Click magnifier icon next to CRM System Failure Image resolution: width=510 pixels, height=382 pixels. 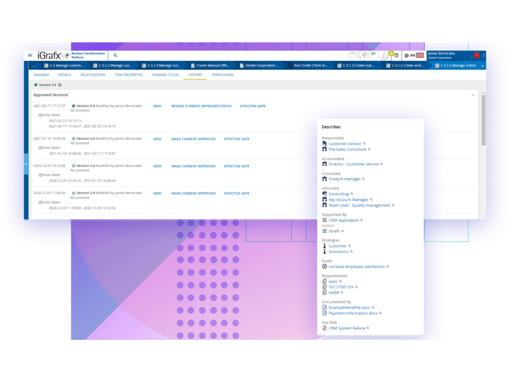pos(368,328)
